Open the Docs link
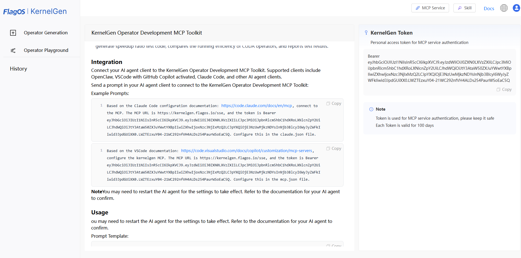 pos(489,9)
